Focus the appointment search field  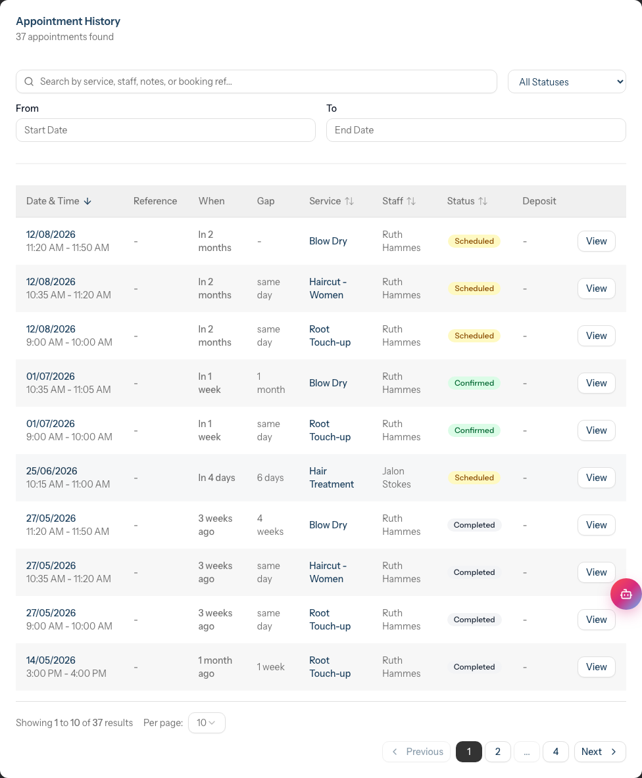click(256, 81)
